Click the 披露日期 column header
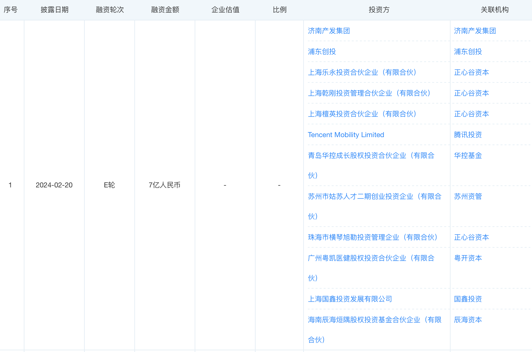 tap(54, 10)
